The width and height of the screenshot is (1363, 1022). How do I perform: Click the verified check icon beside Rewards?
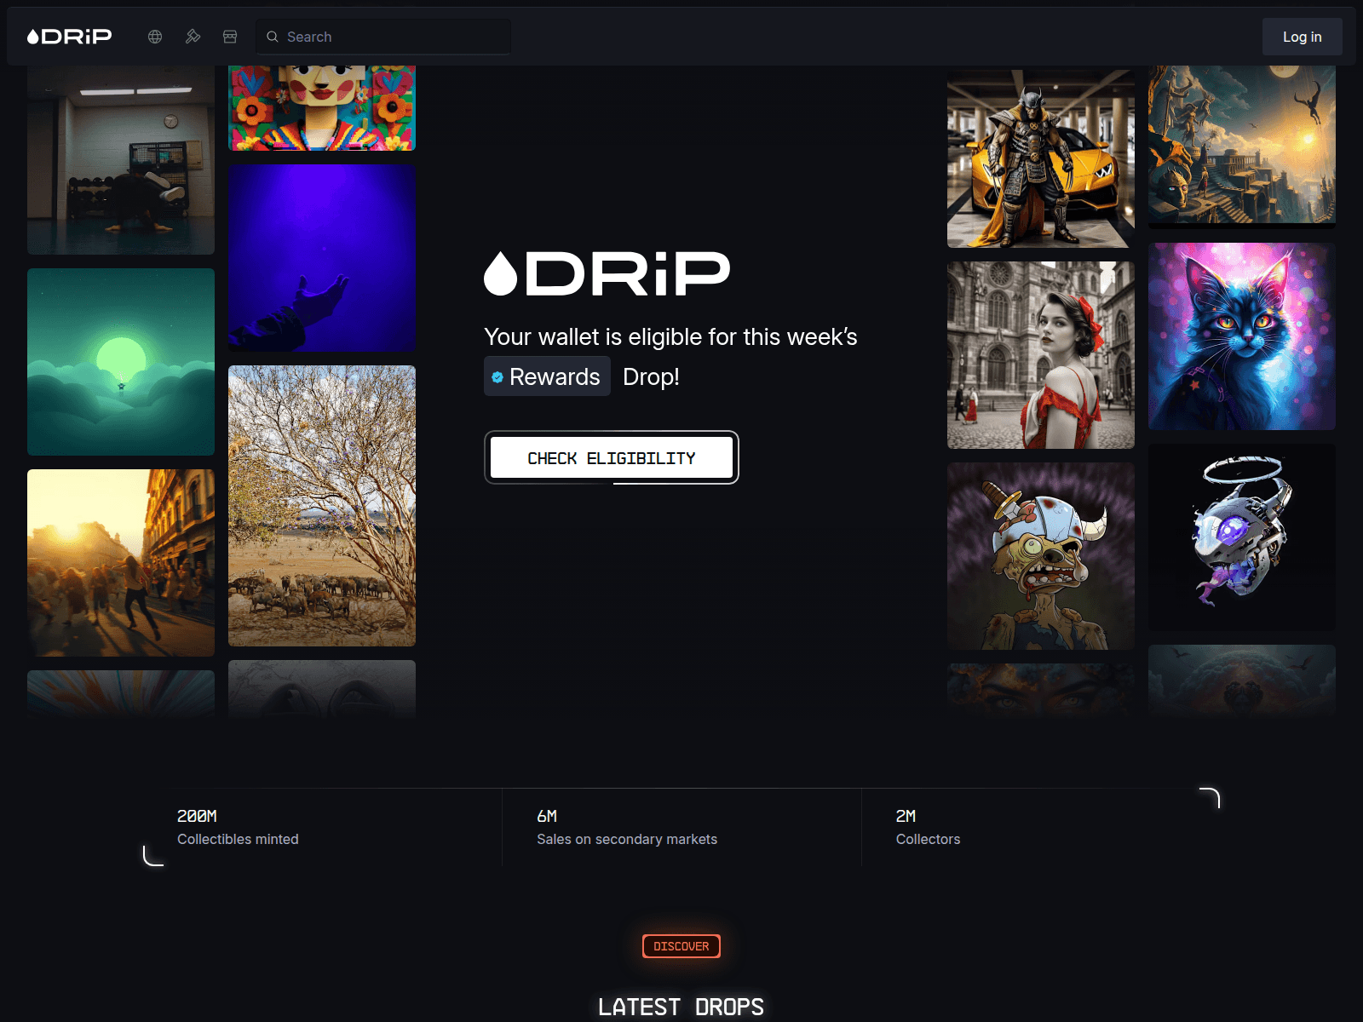pos(497,377)
